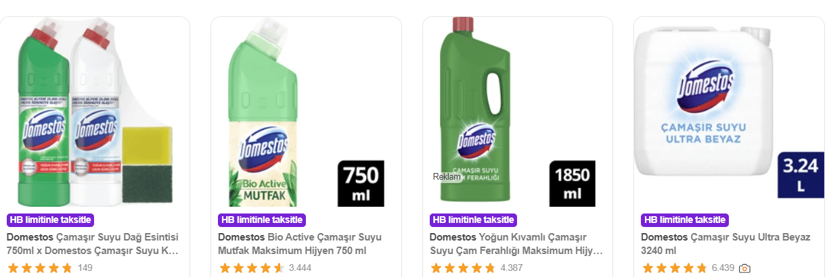Click the star rating with 4.387 reviews
Screen dimensions: 827x277
pos(462,268)
